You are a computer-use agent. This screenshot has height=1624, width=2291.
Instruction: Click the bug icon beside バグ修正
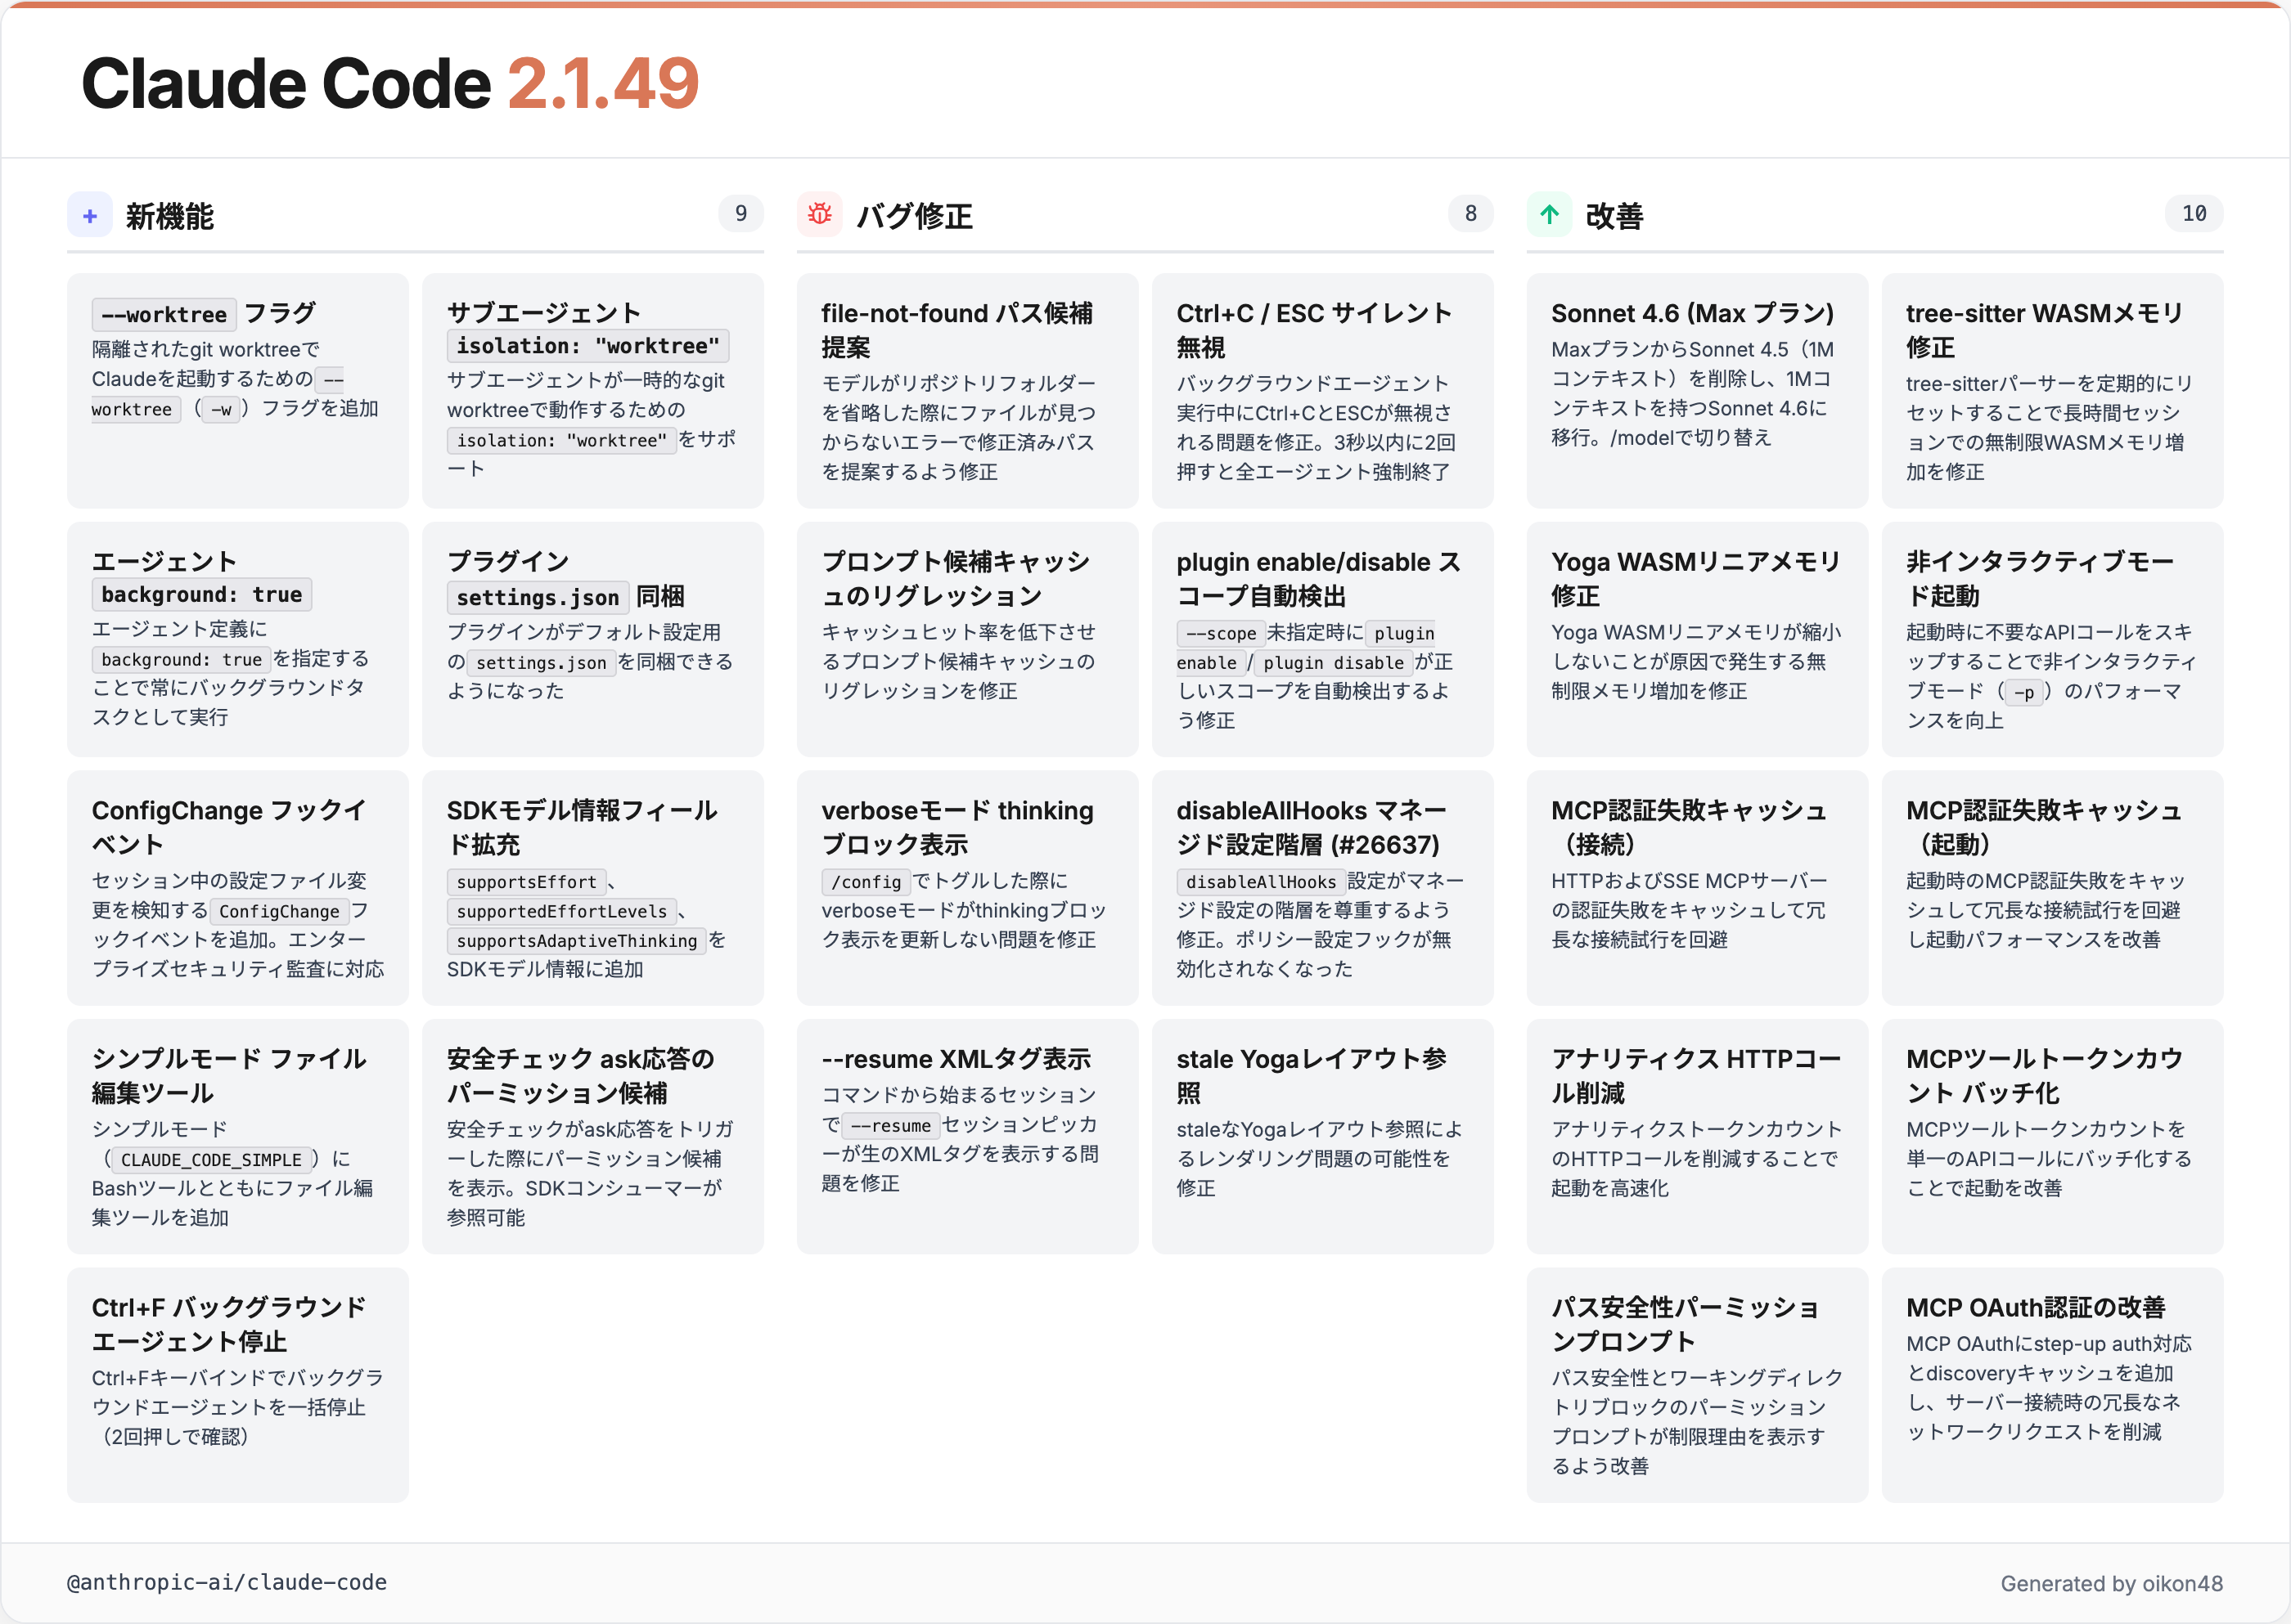(x=819, y=215)
